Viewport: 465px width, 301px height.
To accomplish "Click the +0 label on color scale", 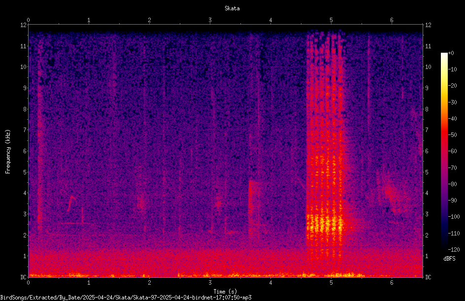I will 451,53.
